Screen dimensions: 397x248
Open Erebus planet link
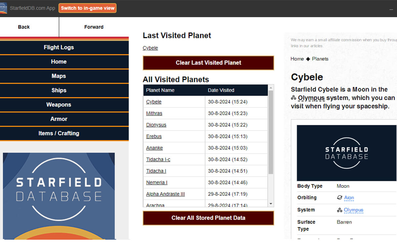[x=154, y=136]
